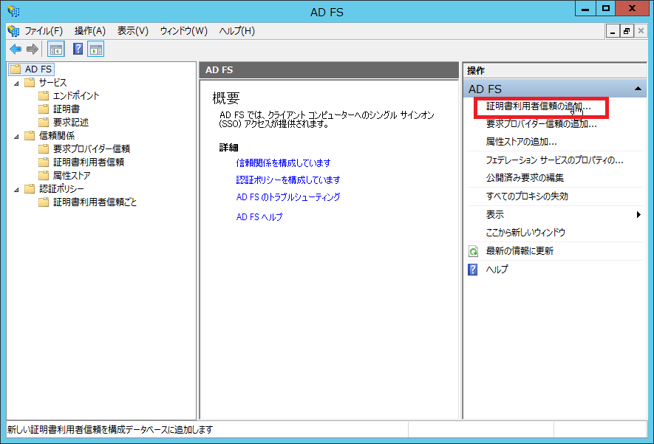Image resolution: width=654 pixels, height=444 pixels.
Task: Select 要求記述 in the tree
Action: [71, 122]
